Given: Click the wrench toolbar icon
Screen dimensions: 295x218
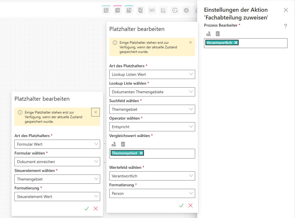Looking at the screenshot, I should pos(106,10).
